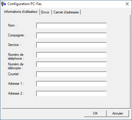Place cursor in the Adresse 1 field
132x120 pixels.
tap(71, 84)
